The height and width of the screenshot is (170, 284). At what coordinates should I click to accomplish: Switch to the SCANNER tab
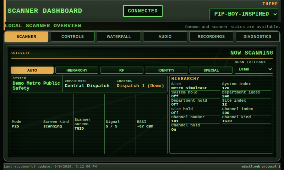pyautogui.click(x=26, y=36)
